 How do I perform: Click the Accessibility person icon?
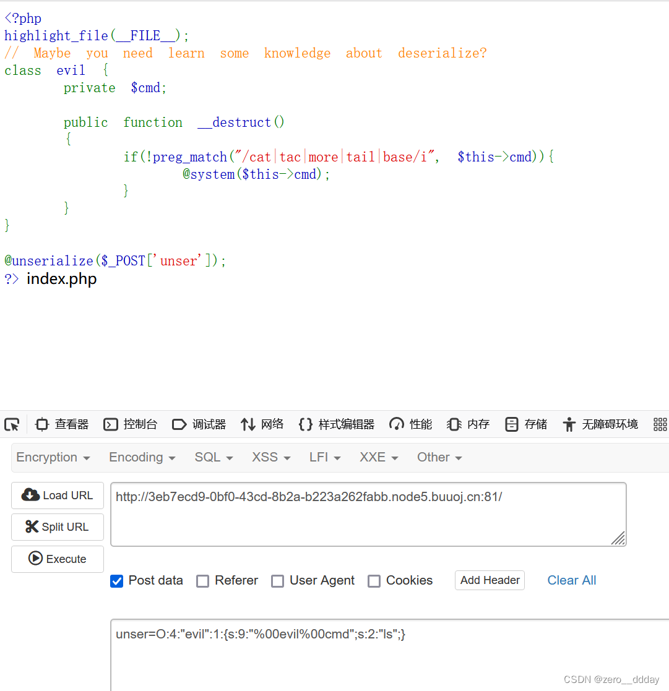coord(569,424)
